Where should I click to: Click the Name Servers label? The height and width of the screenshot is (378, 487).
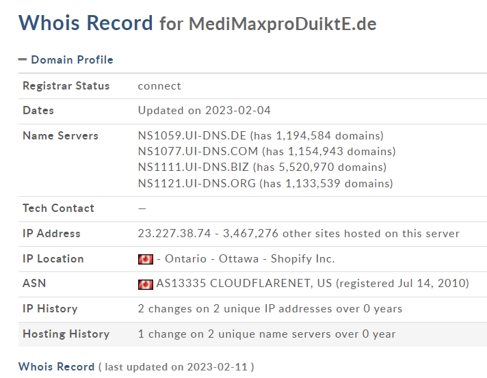click(x=61, y=135)
